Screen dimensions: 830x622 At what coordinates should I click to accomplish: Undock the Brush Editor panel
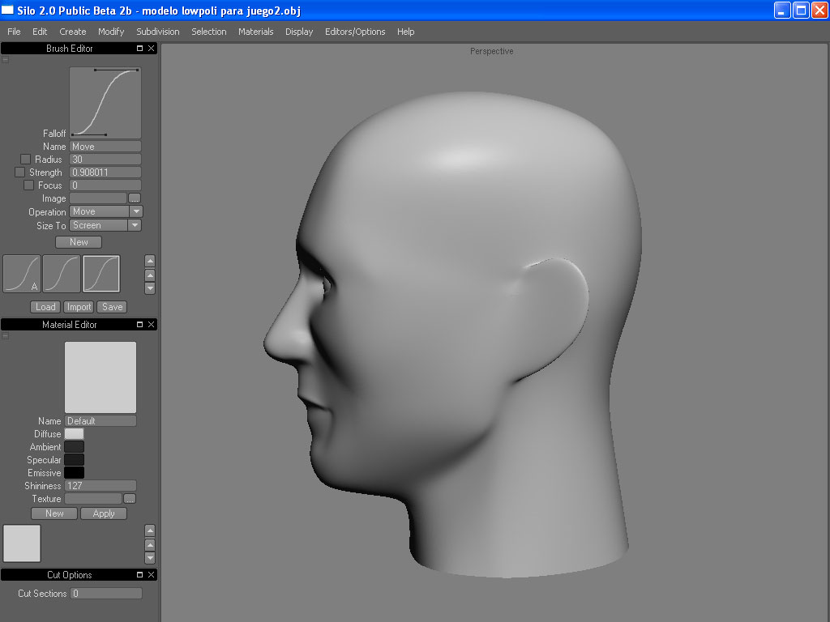point(139,49)
